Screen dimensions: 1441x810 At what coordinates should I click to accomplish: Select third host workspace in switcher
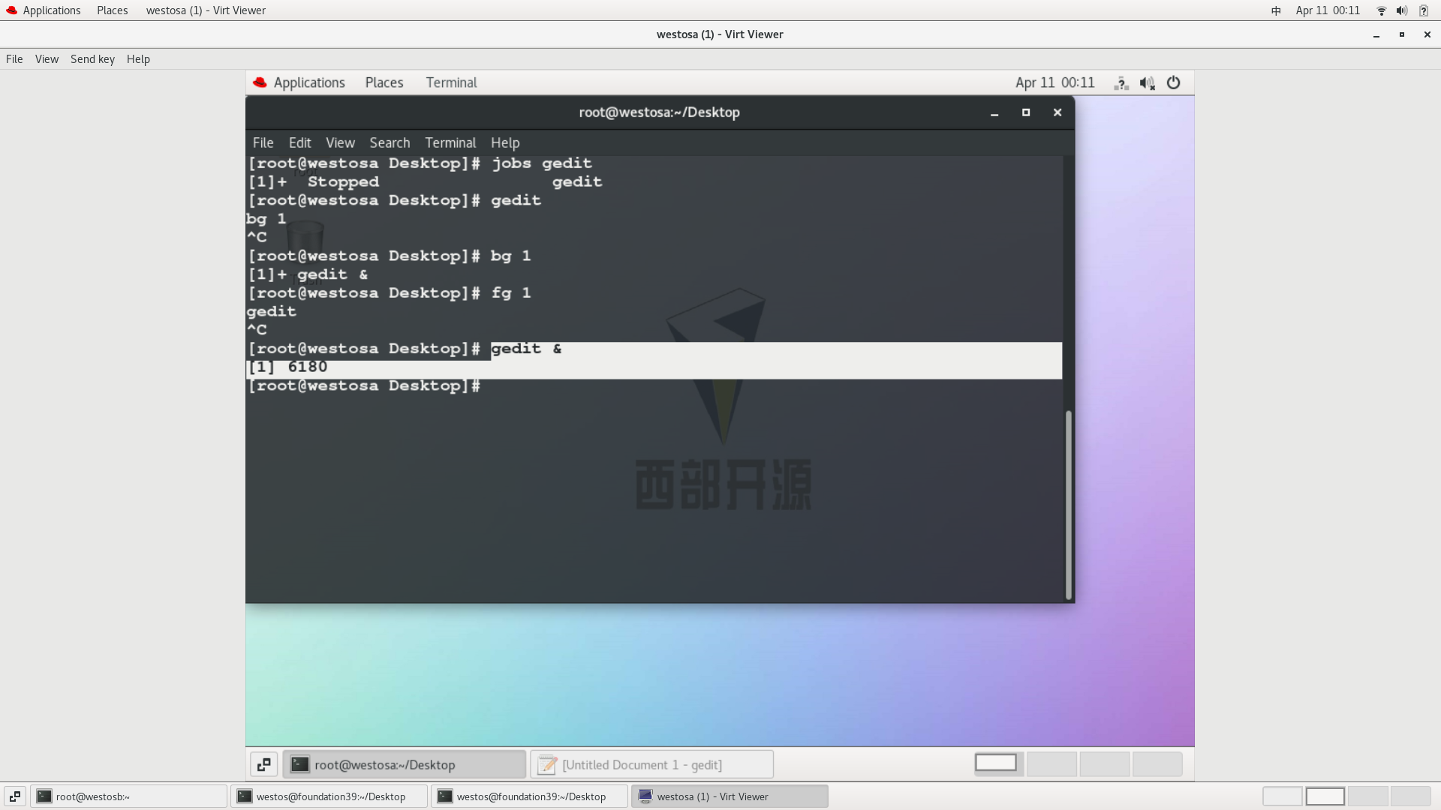pos(1367,796)
